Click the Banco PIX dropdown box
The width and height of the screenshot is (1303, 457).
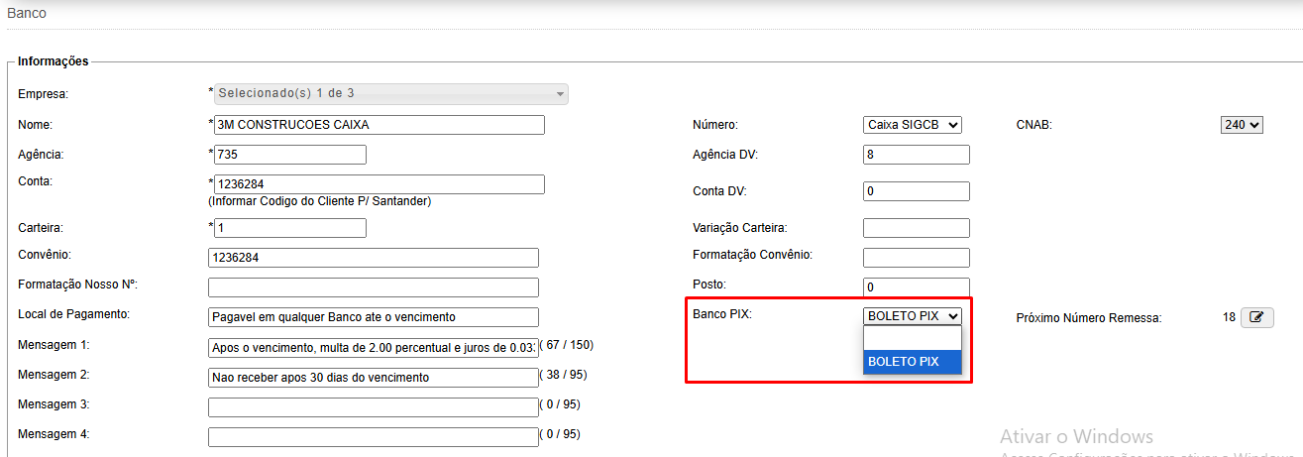pos(912,316)
